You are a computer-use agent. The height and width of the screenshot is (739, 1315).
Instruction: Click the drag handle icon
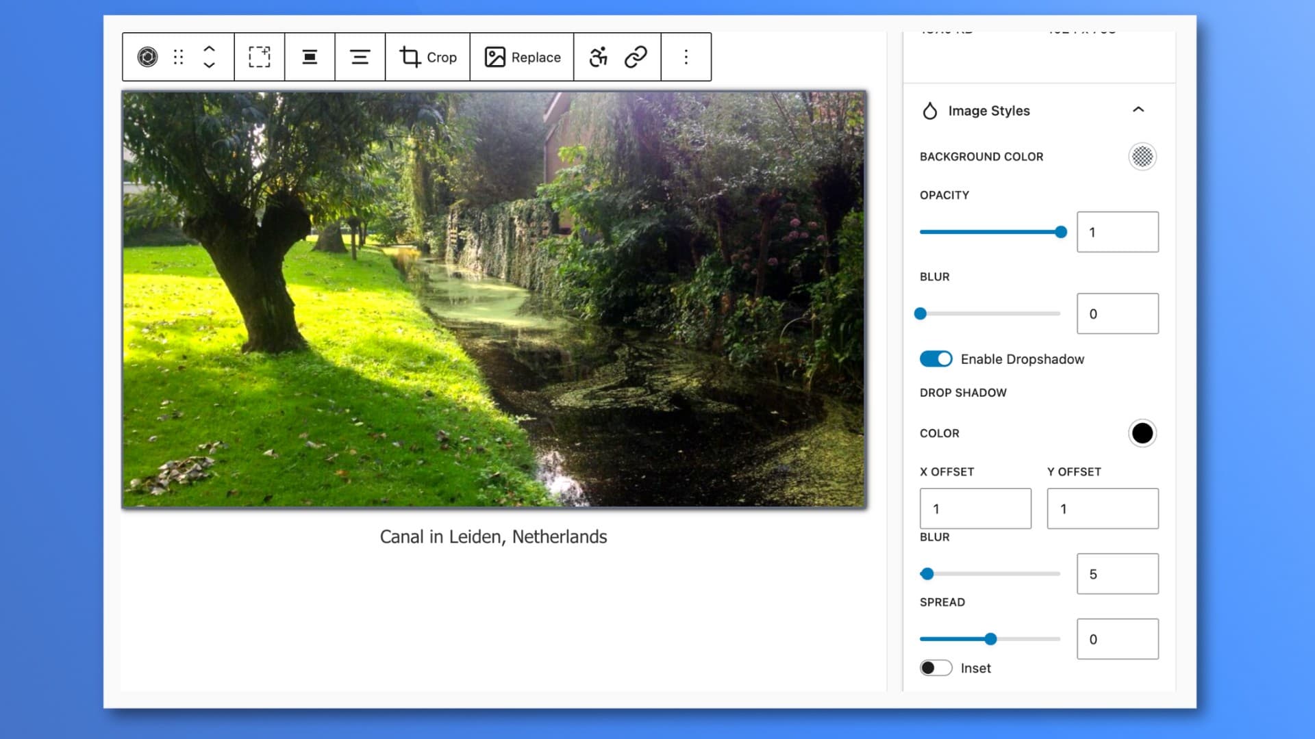pyautogui.click(x=178, y=57)
